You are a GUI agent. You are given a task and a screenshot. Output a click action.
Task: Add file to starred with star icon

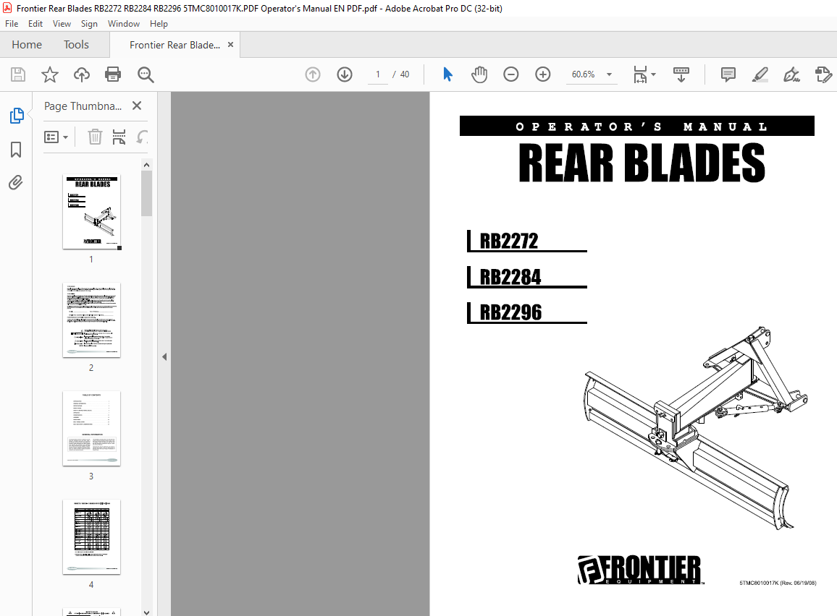(x=50, y=74)
